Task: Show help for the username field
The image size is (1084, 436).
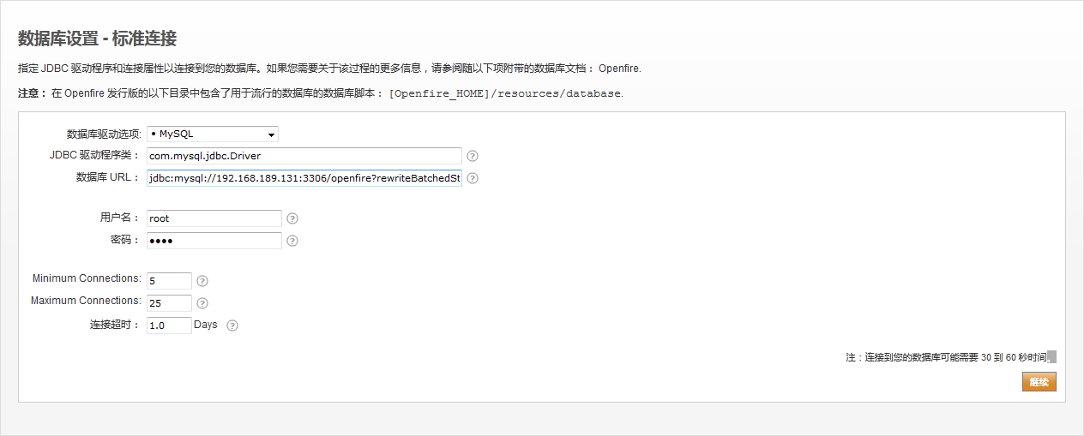Action: (x=292, y=218)
